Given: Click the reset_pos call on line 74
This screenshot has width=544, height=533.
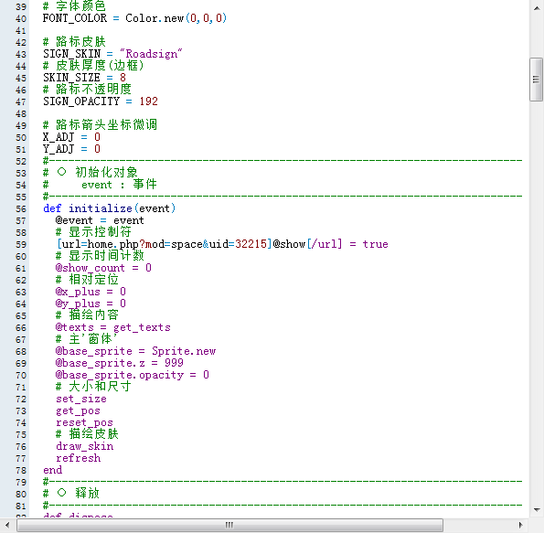Looking at the screenshot, I should coord(84,422).
